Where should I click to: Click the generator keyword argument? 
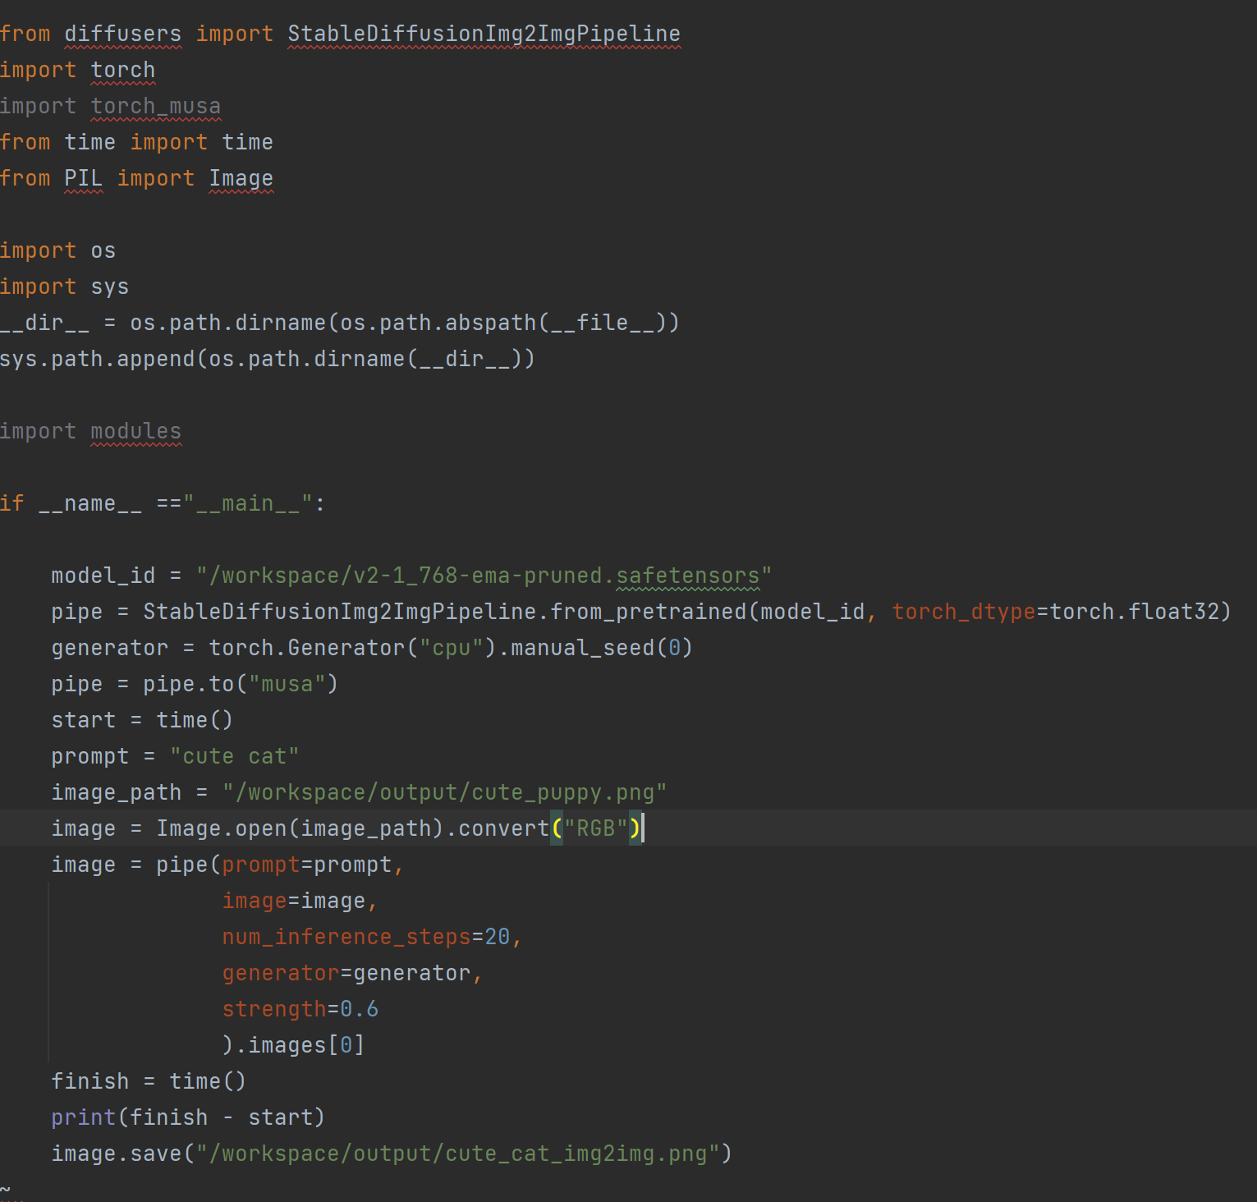click(281, 972)
